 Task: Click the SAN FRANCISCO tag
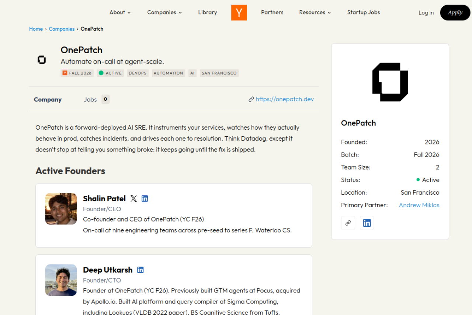pyautogui.click(x=219, y=73)
